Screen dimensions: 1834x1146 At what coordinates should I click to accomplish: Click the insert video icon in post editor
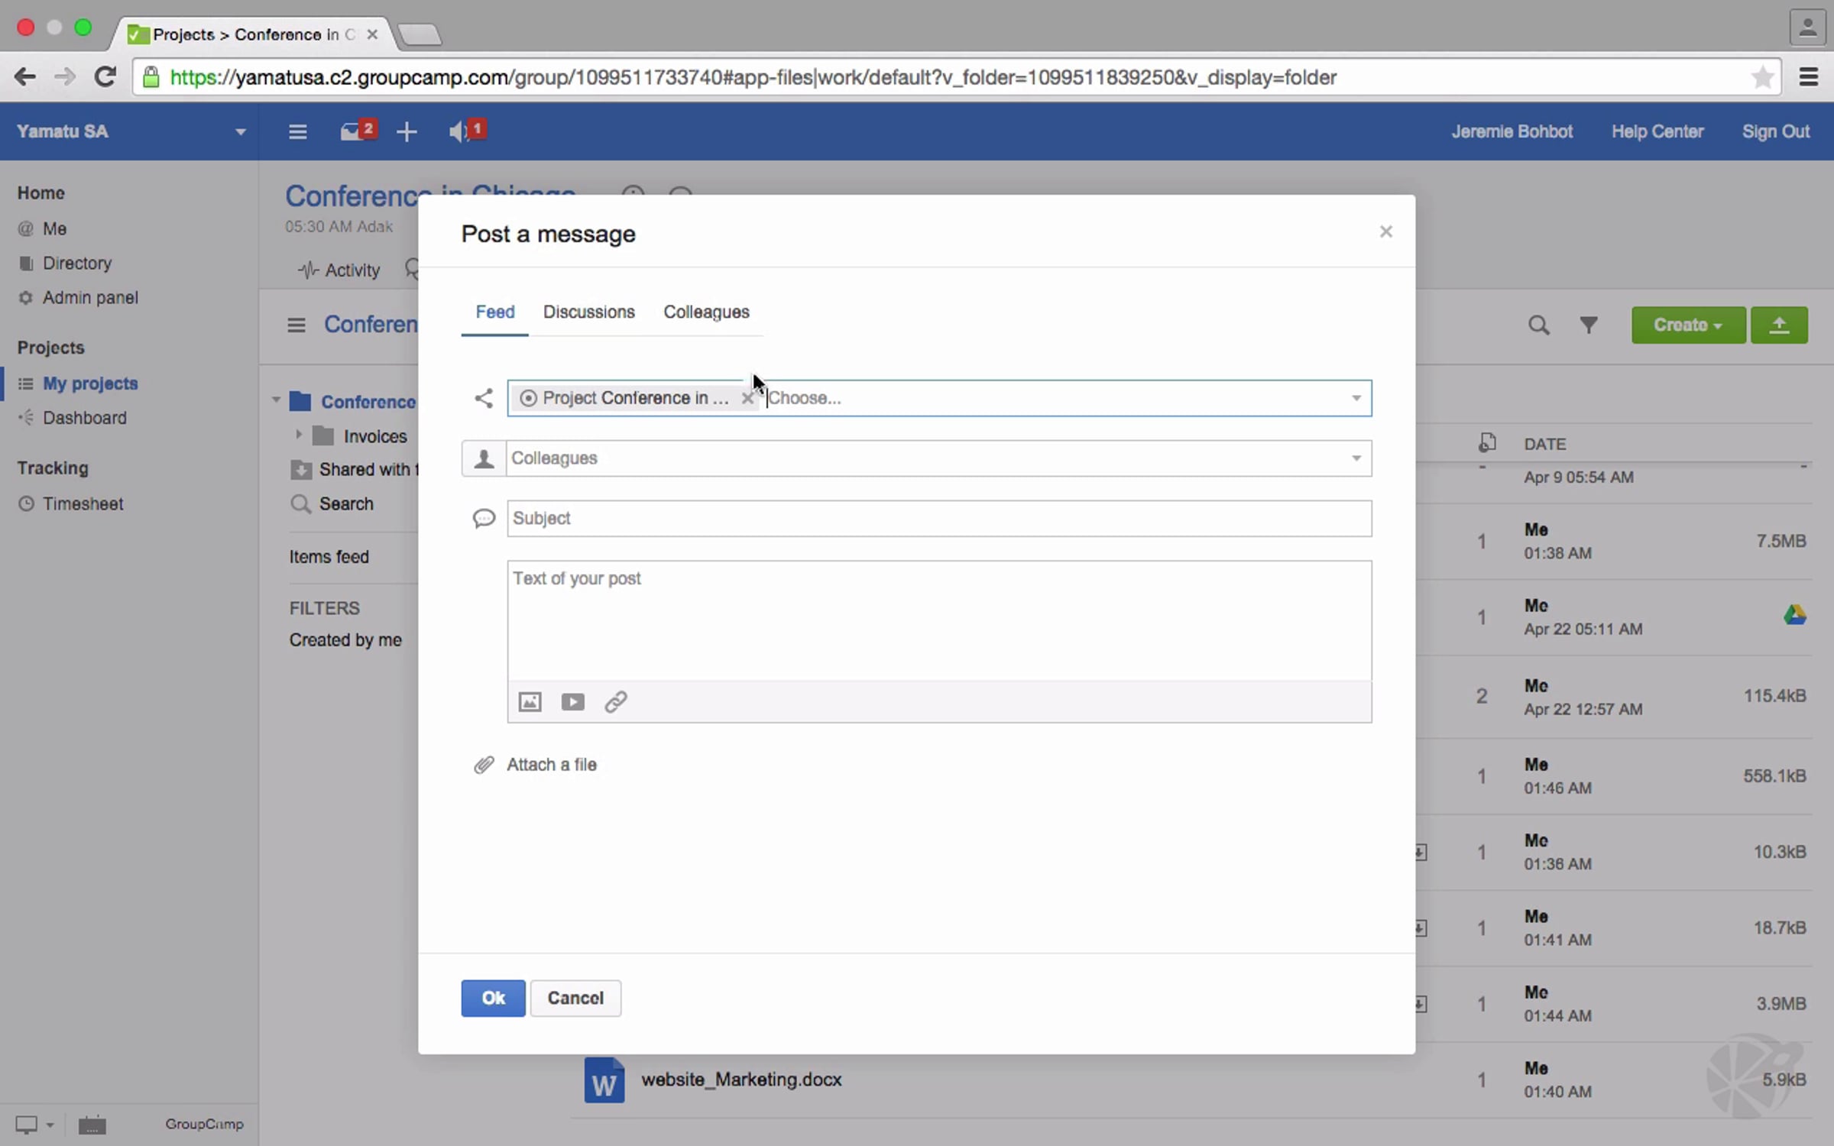(572, 701)
